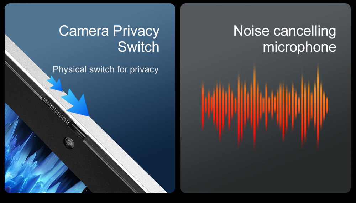Click the word "cancelling" in the heading

[x=305, y=32]
